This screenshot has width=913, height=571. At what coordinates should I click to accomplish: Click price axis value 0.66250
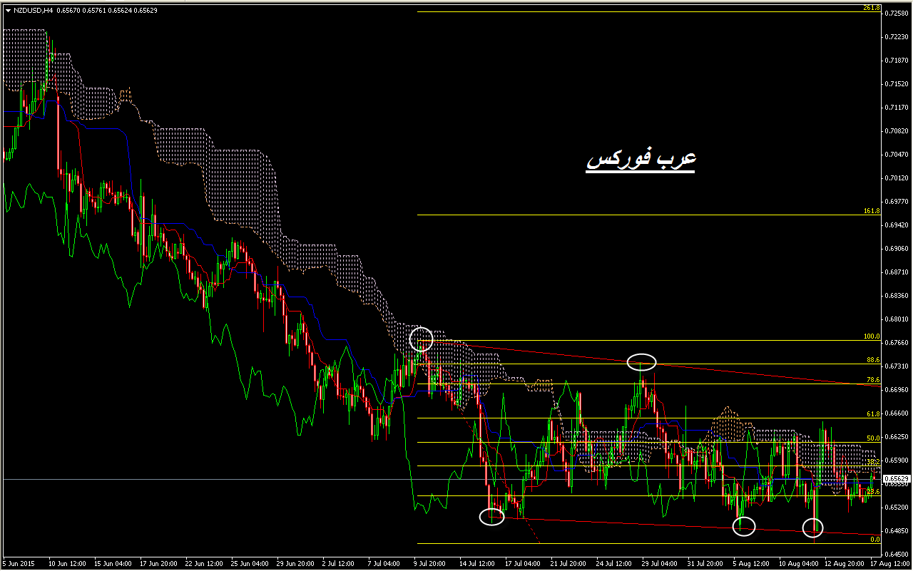click(897, 437)
